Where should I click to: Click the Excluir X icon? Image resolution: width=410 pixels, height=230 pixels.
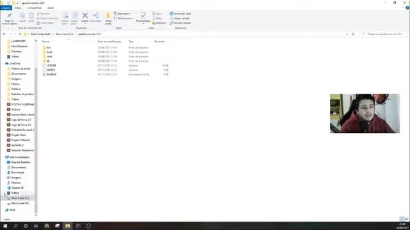pyautogui.click(x=85, y=15)
